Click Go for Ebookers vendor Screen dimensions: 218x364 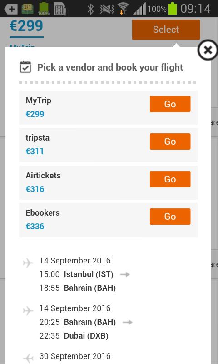tap(170, 217)
